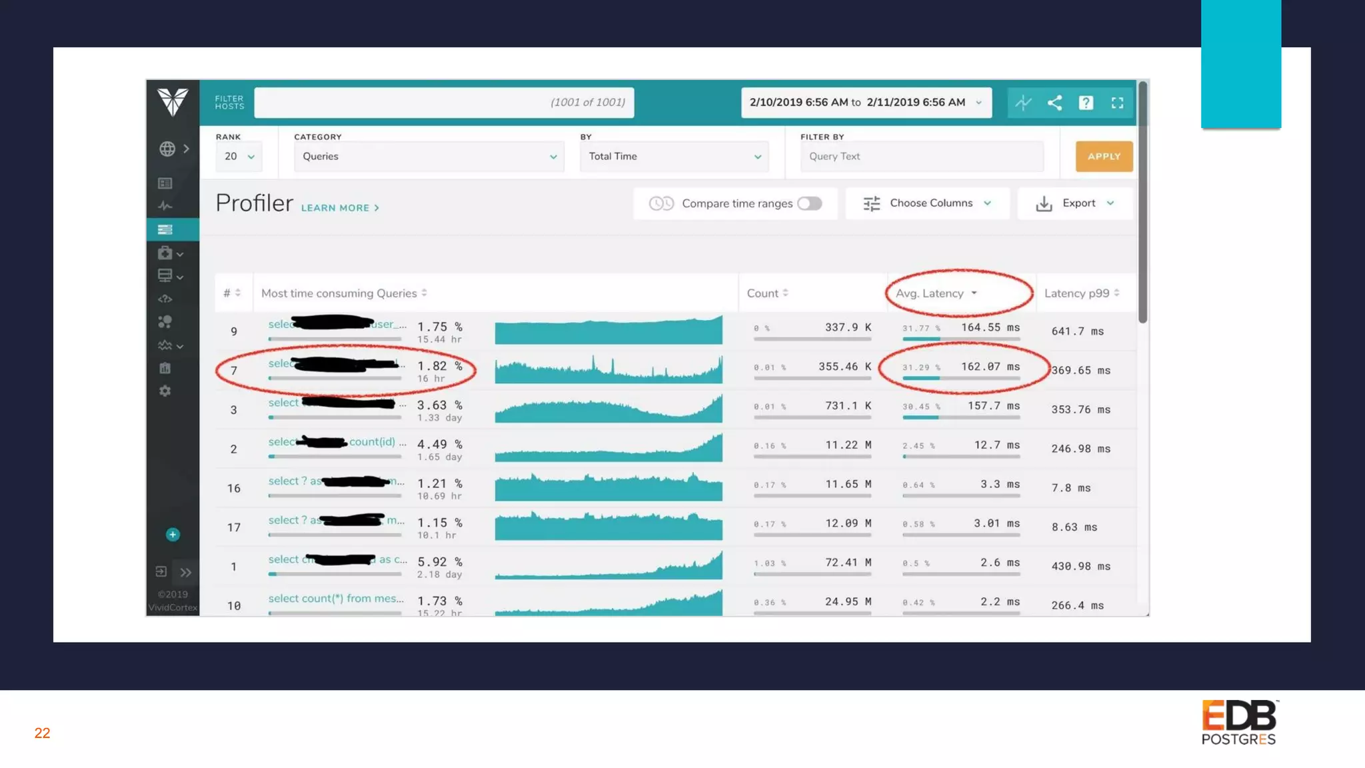Image resolution: width=1365 pixels, height=768 pixels.
Task: Click the activity graph icon in header
Action: click(x=1023, y=103)
